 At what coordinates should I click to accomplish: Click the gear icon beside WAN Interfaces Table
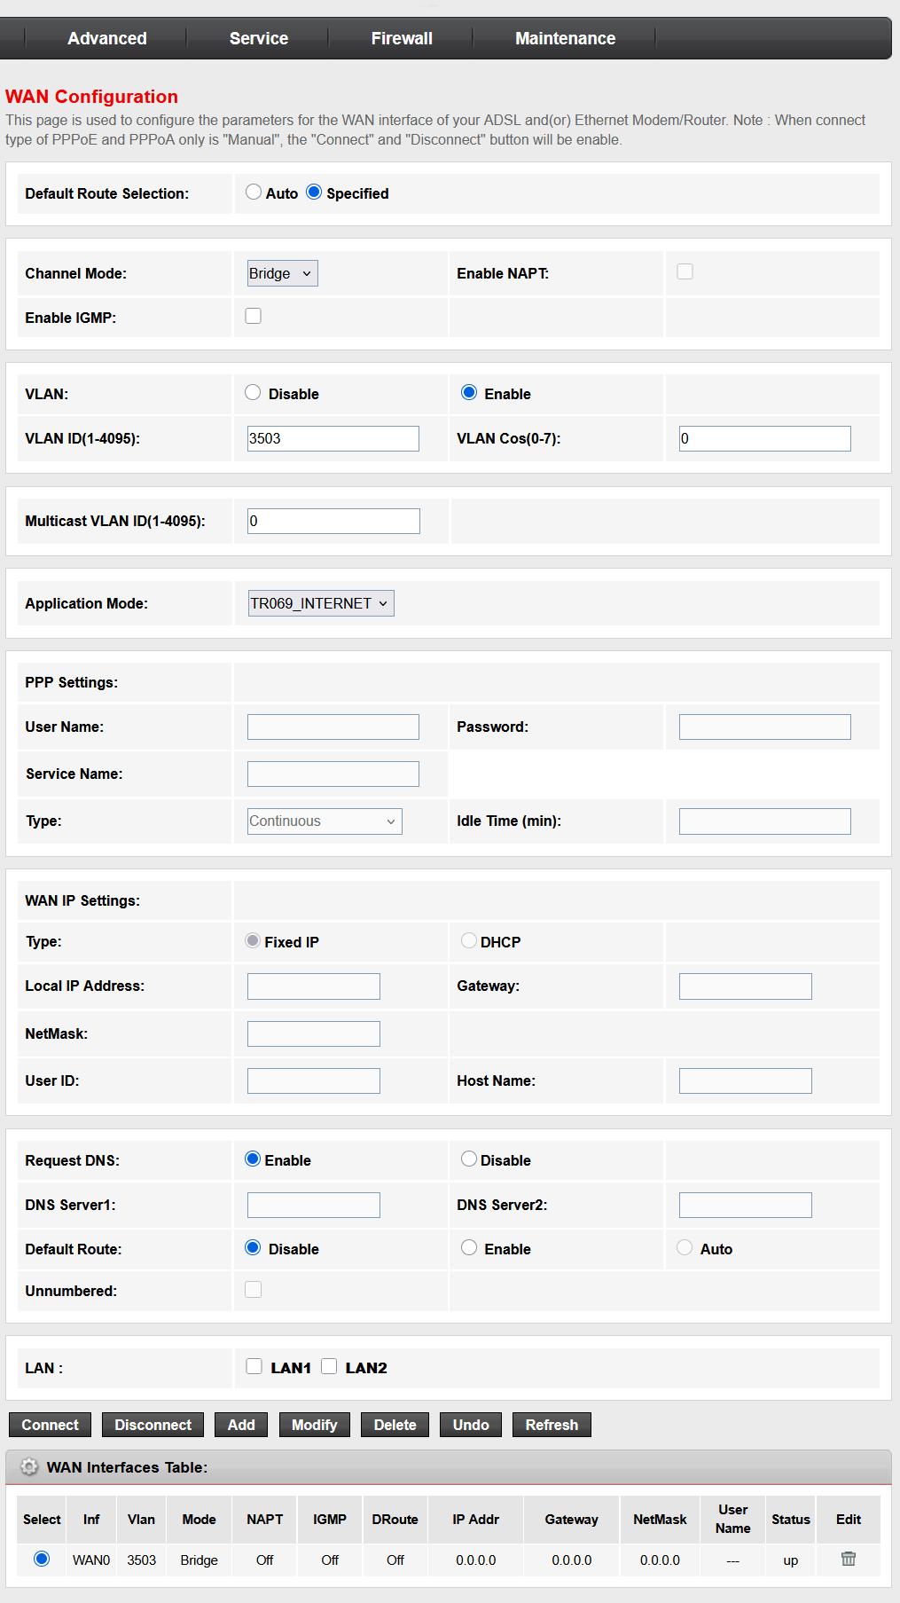tap(29, 1467)
